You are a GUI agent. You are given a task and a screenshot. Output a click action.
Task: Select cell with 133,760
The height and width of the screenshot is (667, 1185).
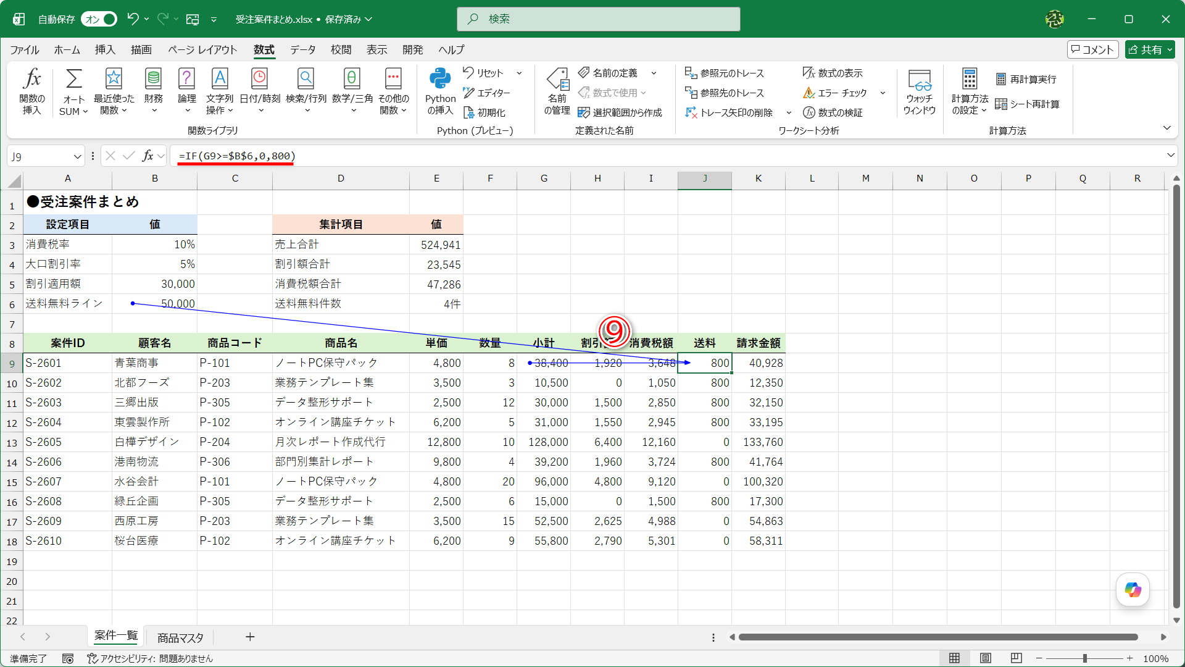[x=759, y=442]
